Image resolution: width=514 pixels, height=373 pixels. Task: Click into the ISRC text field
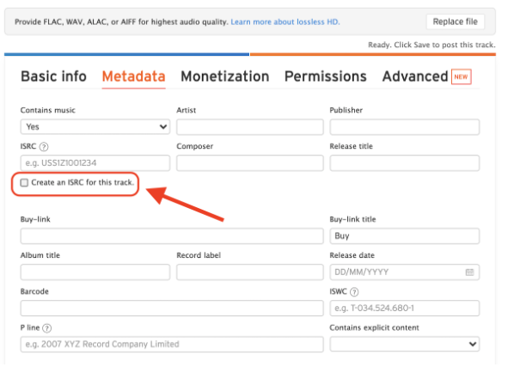pos(95,163)
